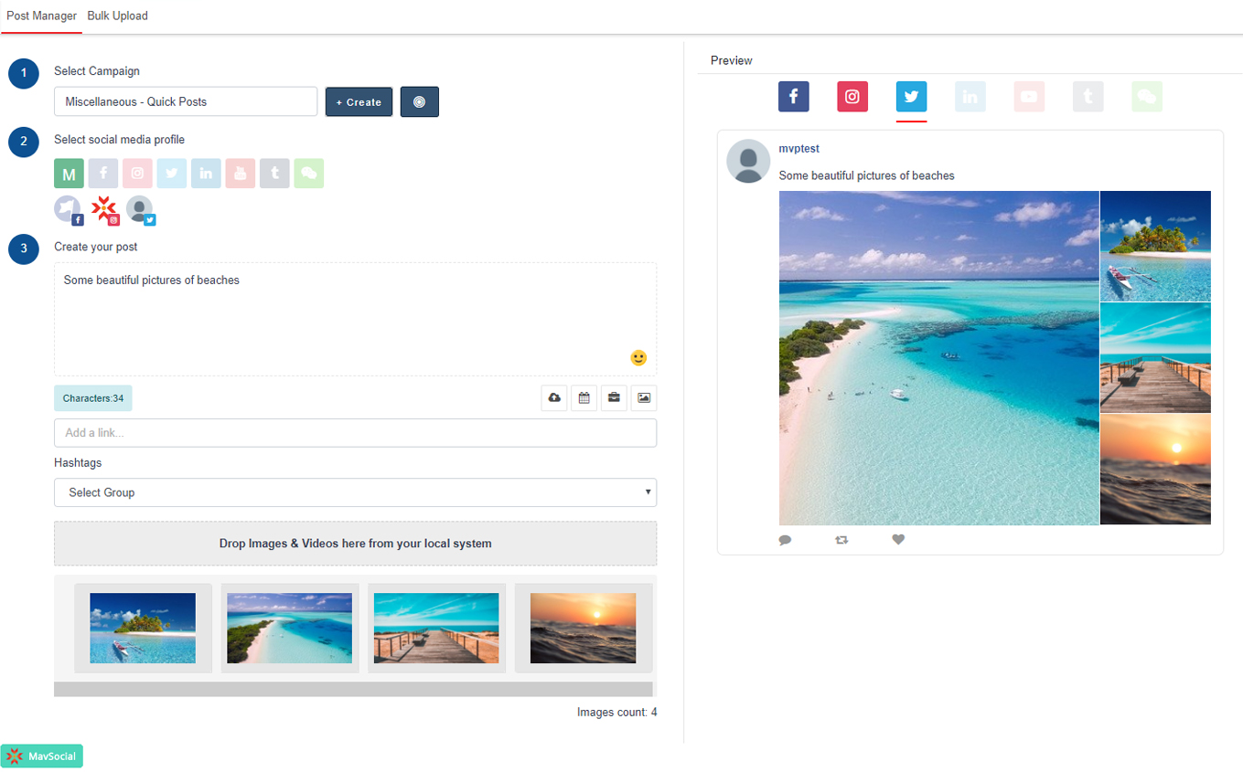Expand the Select Group hashtags dropdown

coord(355,492)
